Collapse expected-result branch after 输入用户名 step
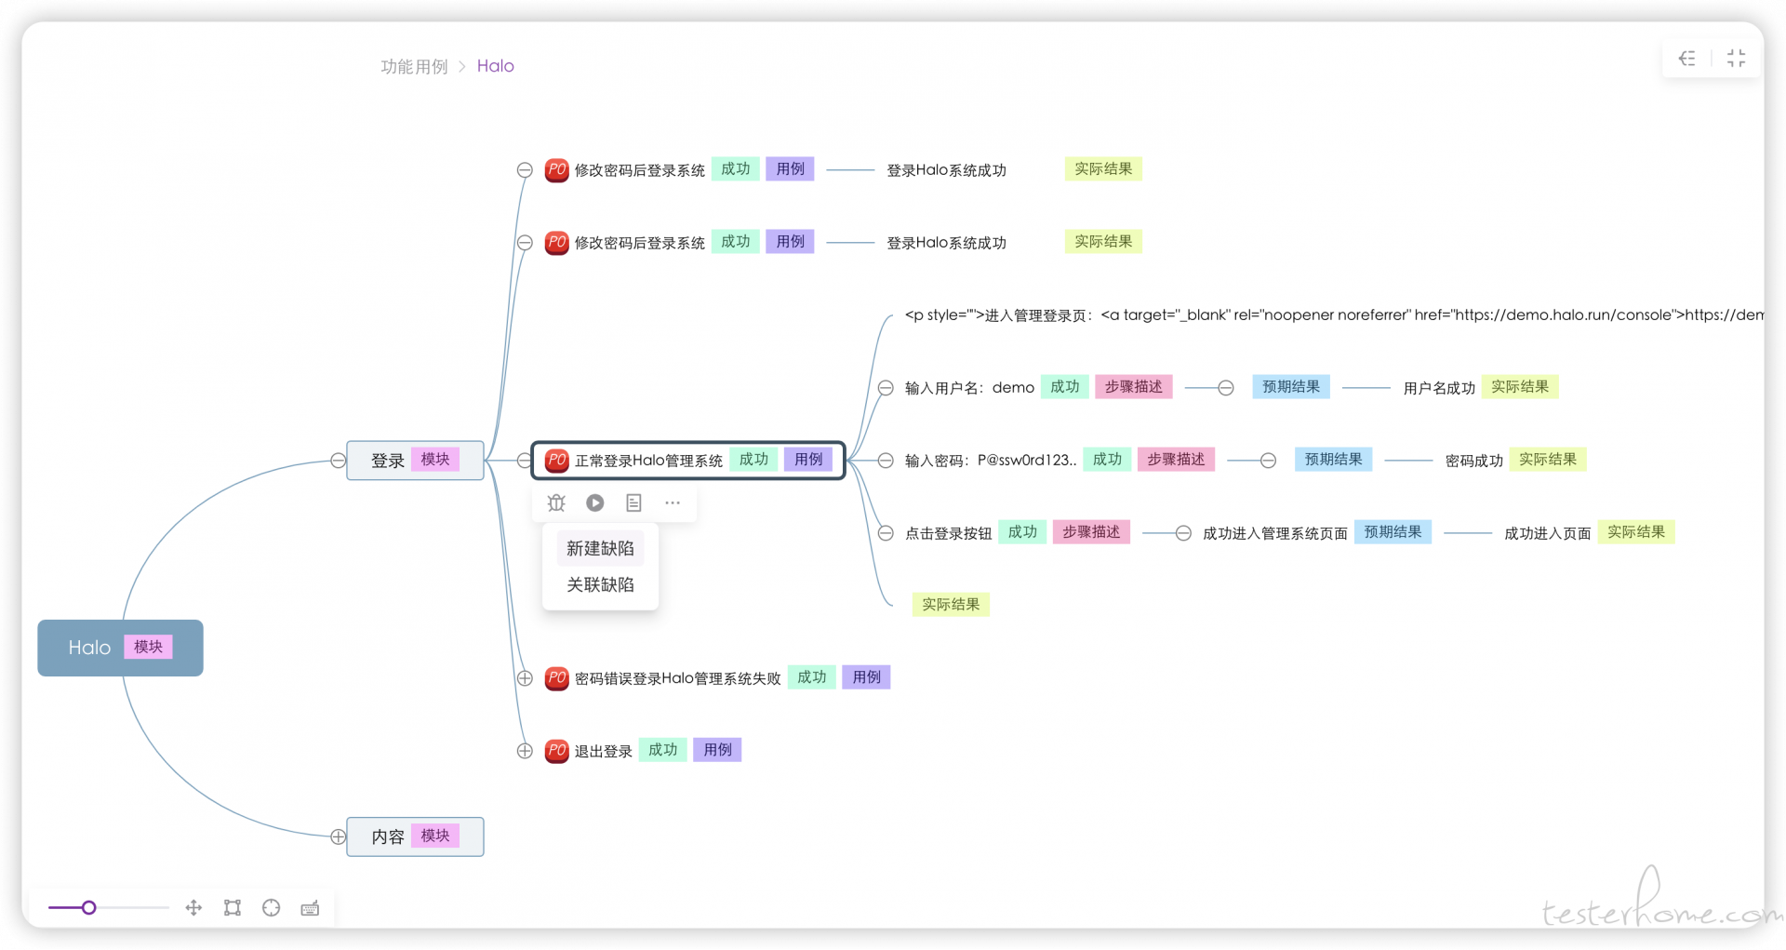 coord(1226,388)
